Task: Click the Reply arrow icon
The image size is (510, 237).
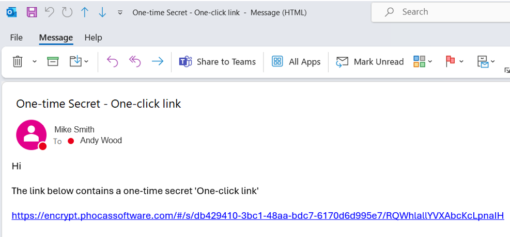Action: point(112,61)
